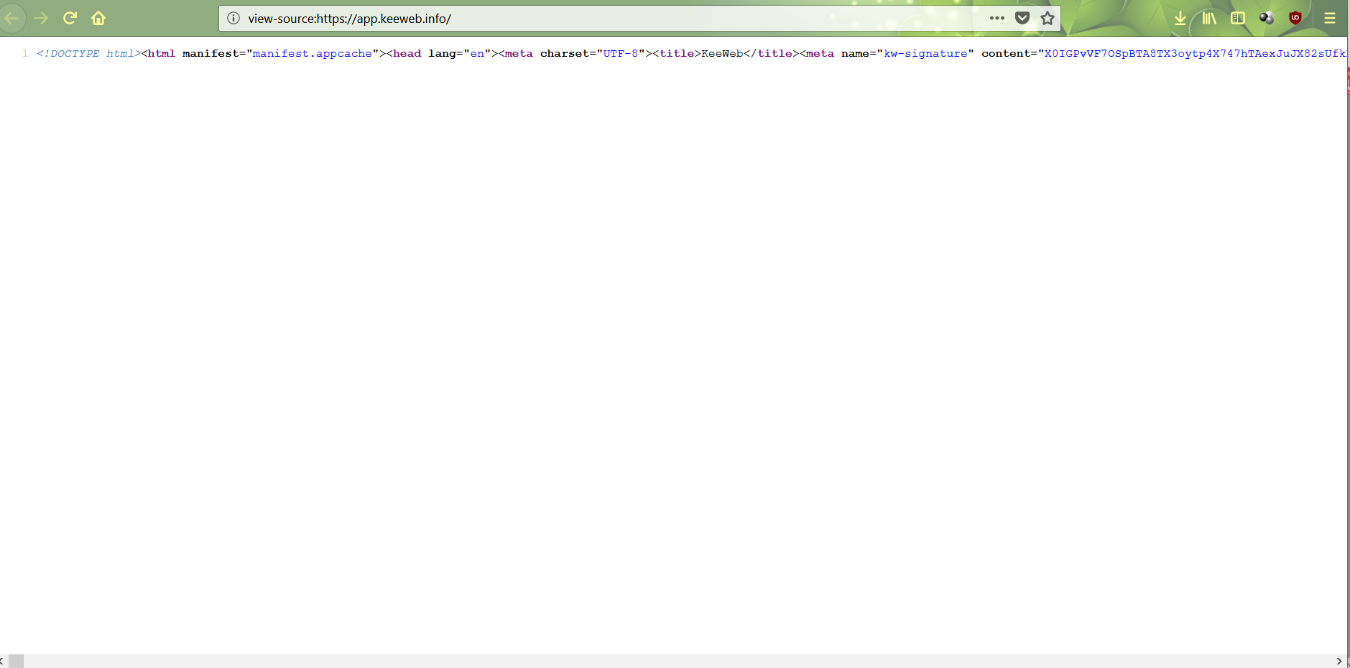Open the Downloads panel
Screen dimensions: 1350x668
[1180, 18]
